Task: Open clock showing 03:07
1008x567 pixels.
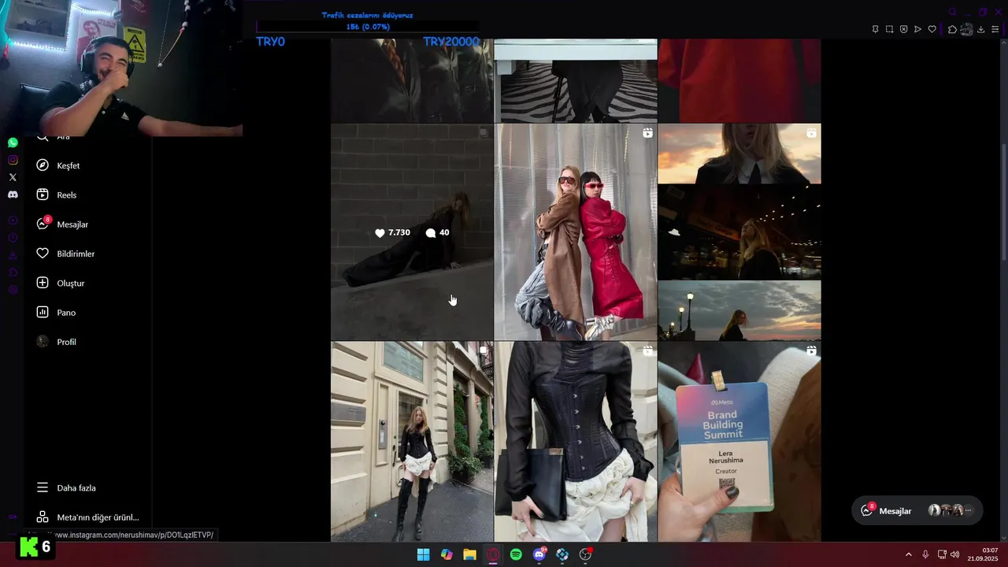Action: point(983,554)
